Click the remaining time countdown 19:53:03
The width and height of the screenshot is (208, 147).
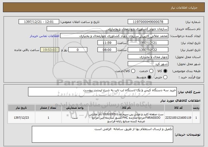pos(50,50)
